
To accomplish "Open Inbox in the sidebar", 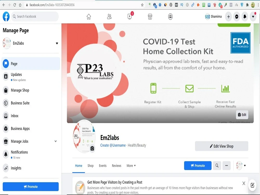I will pyautogui.click(x=31, y=116).
